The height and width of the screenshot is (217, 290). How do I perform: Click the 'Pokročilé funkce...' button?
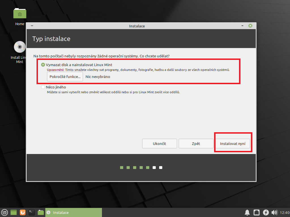65,77
